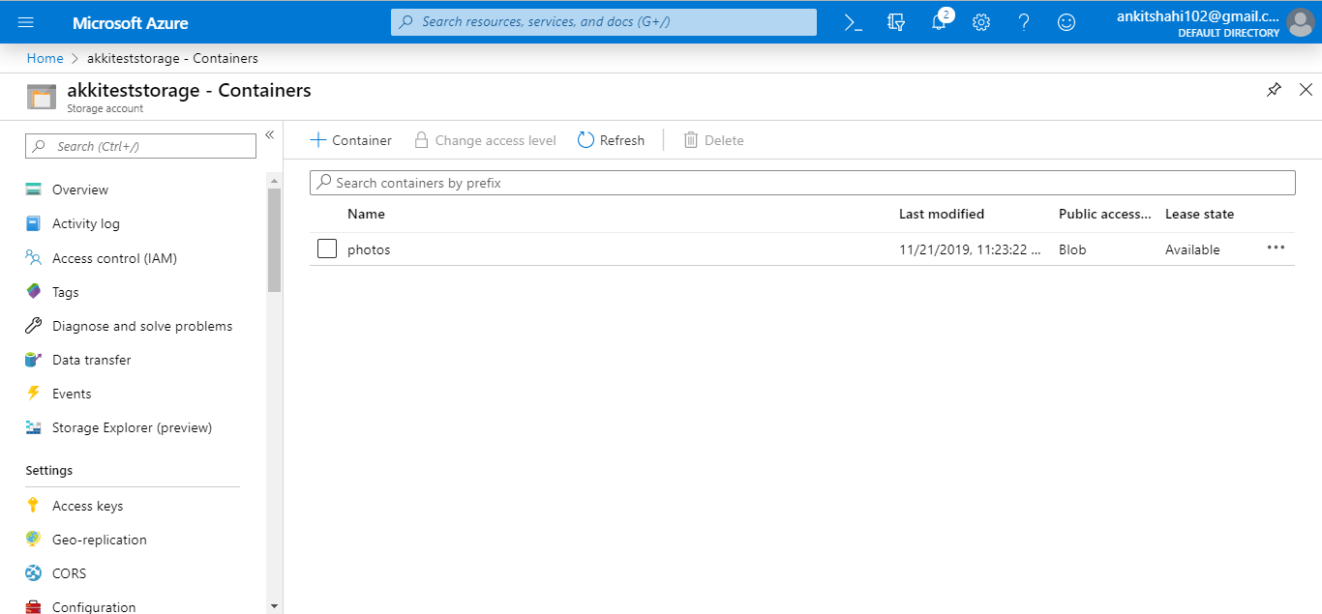
Task: Click the Data transfer icon
Action: [34, 360]
